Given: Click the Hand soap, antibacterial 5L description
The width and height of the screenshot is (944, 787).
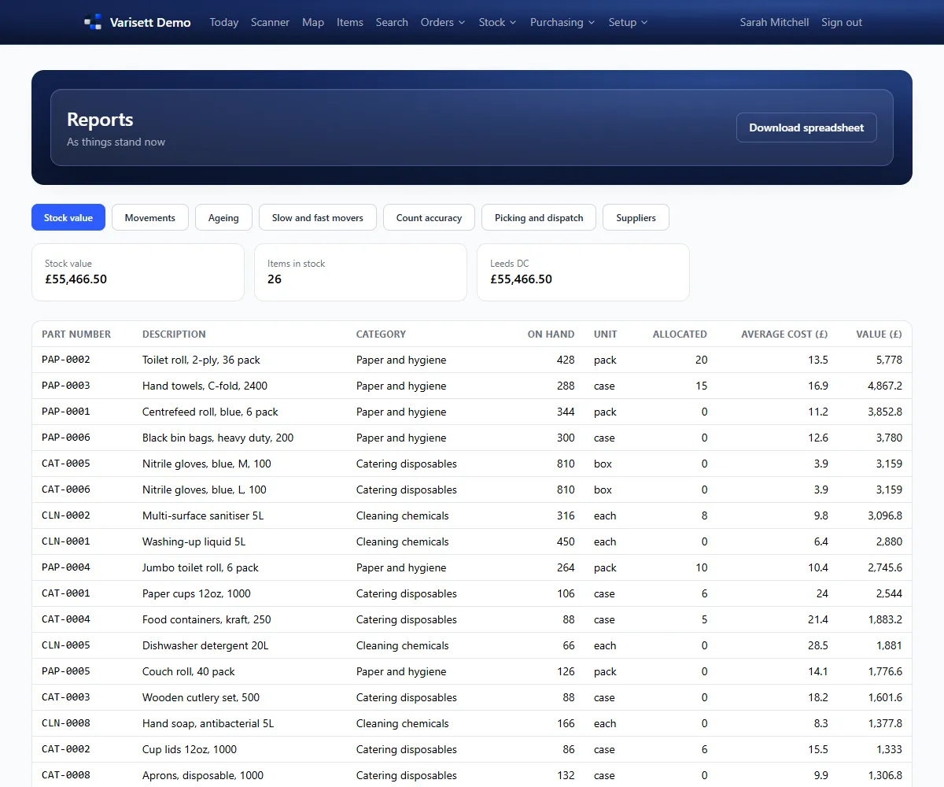Looking at the screenshot, I should coord(208,723).
